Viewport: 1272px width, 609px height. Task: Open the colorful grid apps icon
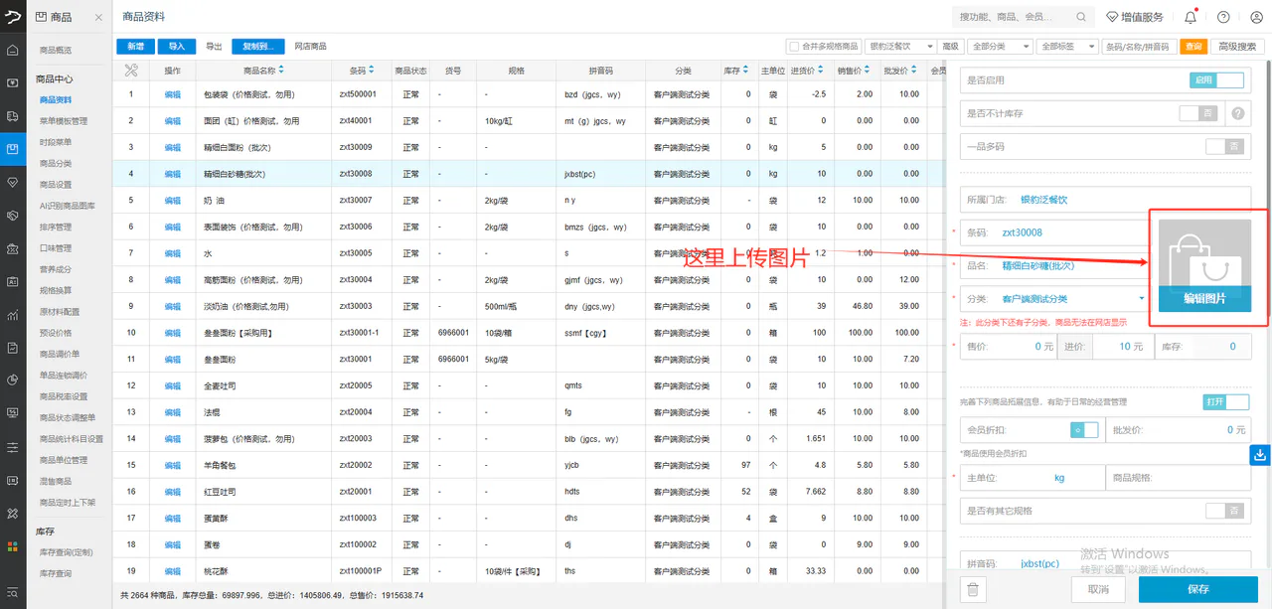click(x=12, y=545)
